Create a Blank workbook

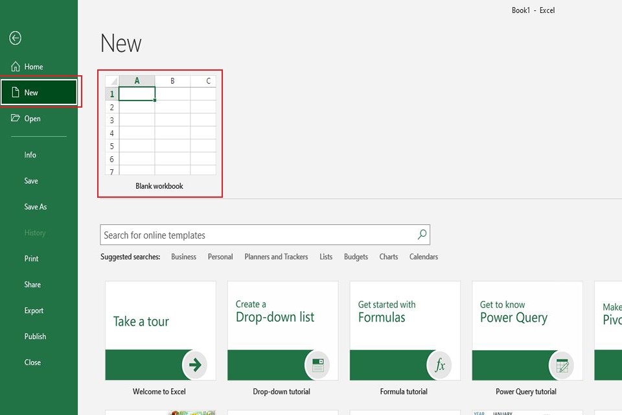pyautogui.click(x=160, y=133)
